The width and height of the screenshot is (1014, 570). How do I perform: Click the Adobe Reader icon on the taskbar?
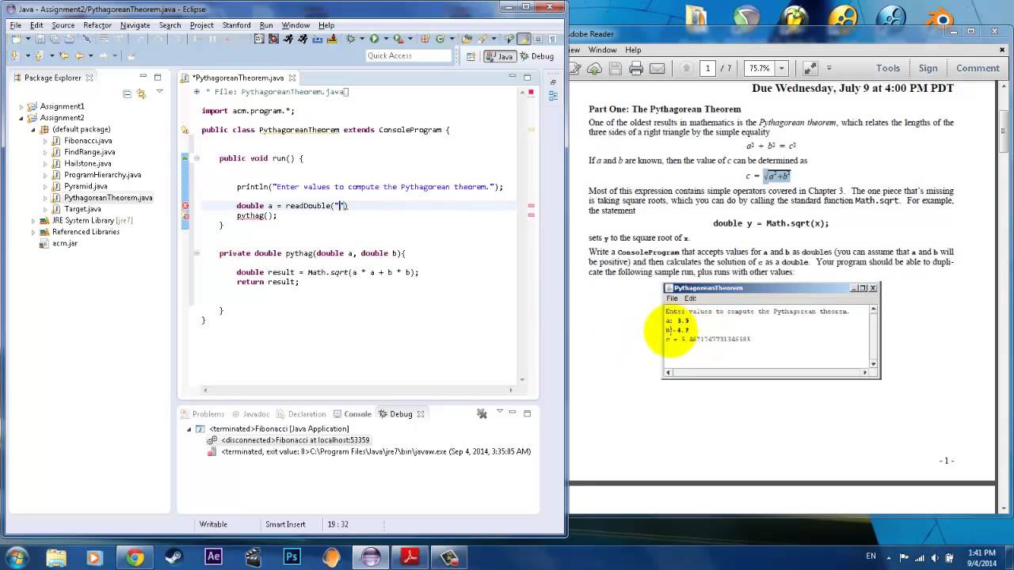point(410,557)
